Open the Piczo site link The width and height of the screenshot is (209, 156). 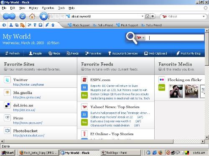point(28,123)
